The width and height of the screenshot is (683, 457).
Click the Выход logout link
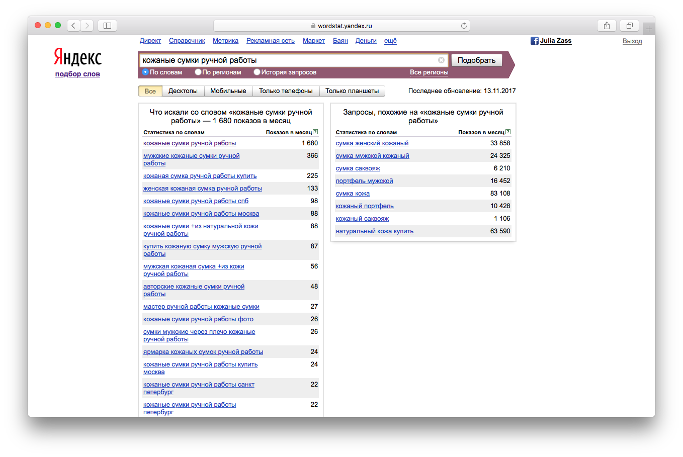pyautogui.click(x=632, y=41)
